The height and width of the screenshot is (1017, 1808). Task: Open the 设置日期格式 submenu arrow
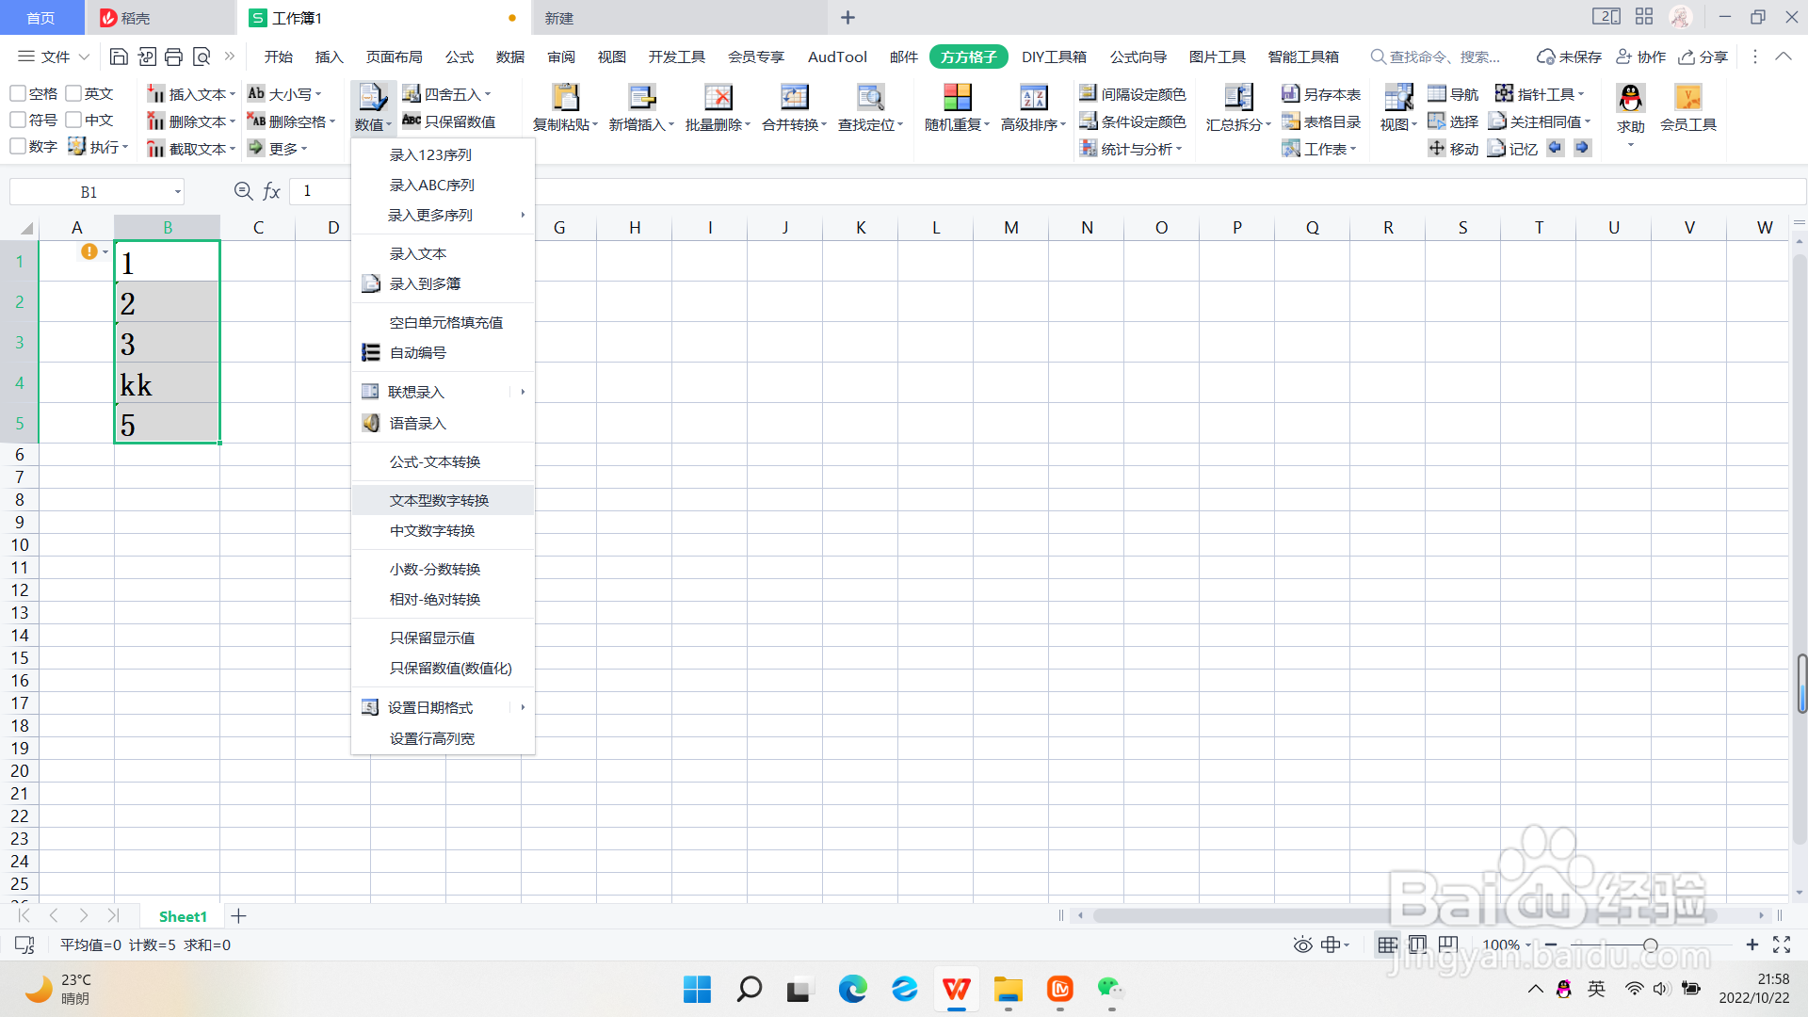click(x=524, y=707)
